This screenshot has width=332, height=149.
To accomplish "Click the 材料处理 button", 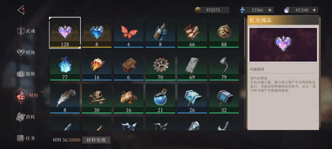I will (x=96, y=140).
